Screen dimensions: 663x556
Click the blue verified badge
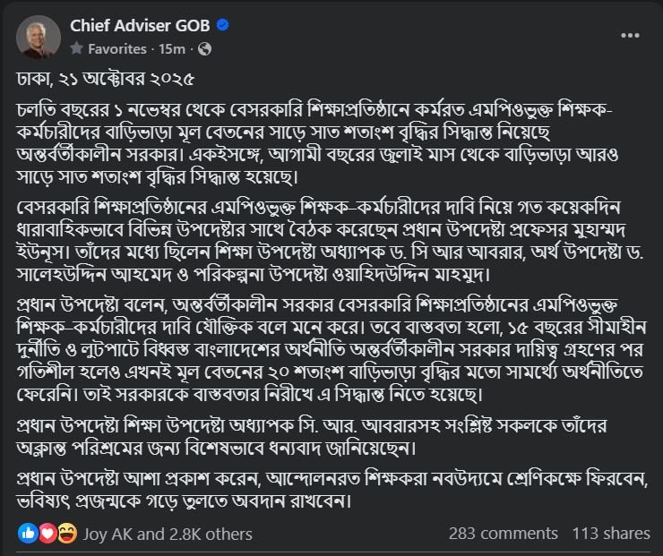223,26
